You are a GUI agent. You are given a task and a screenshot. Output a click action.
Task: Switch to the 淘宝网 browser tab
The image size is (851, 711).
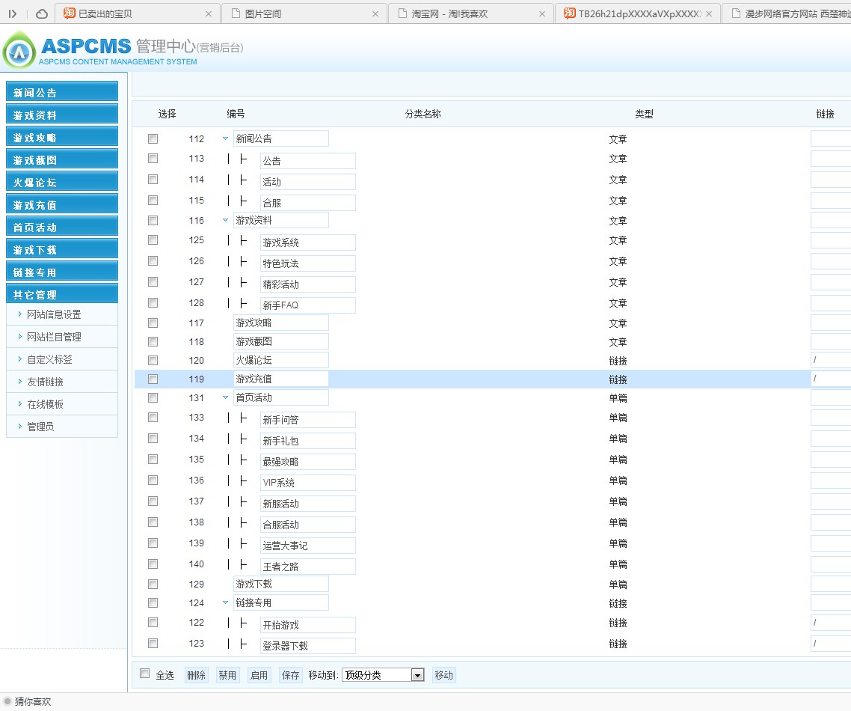(x=471, y=13)
